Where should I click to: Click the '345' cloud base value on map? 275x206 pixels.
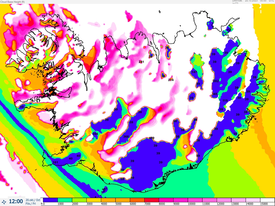[215, 94]
